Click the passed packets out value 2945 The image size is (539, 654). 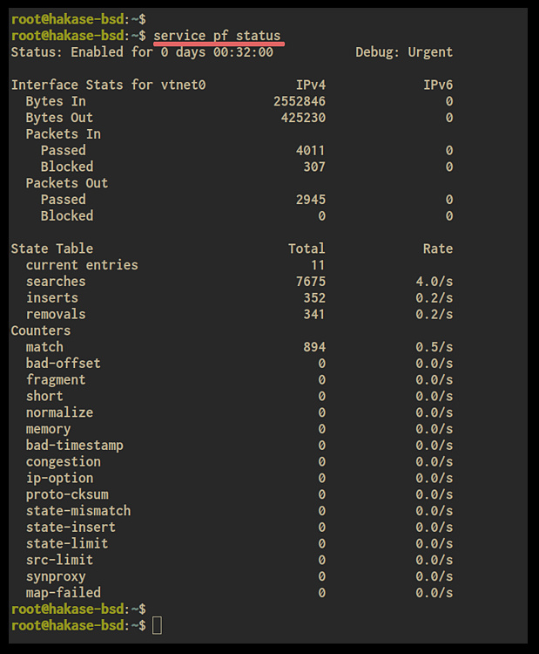(311, 200)
